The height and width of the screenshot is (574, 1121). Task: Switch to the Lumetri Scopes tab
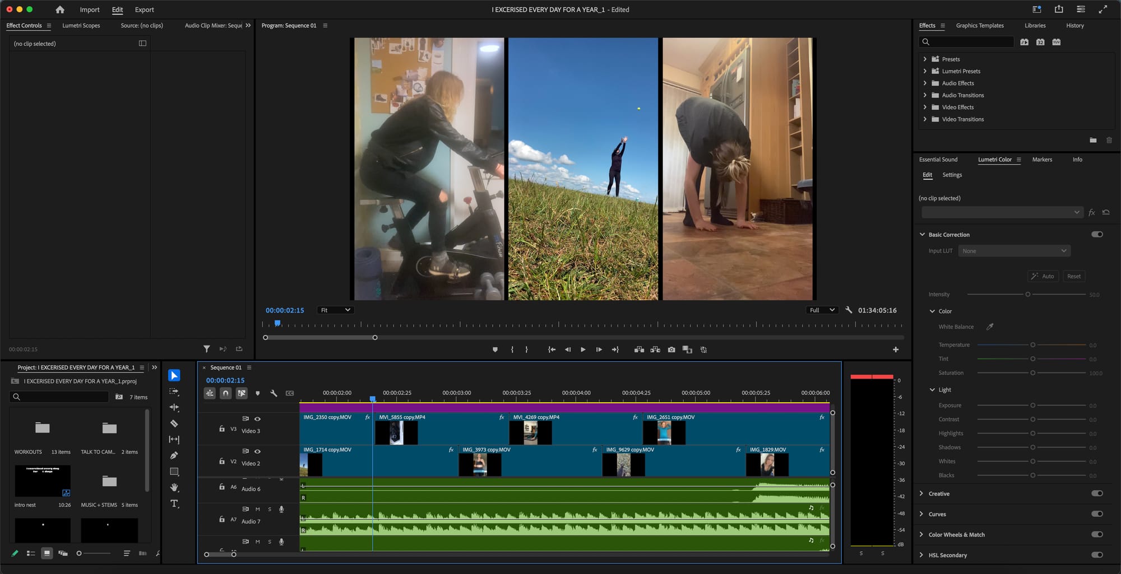coord(81,25)
